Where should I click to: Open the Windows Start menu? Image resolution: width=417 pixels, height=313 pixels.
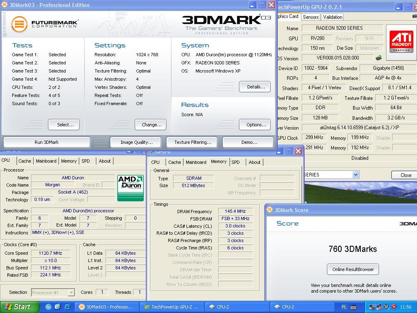coord(19,307)
